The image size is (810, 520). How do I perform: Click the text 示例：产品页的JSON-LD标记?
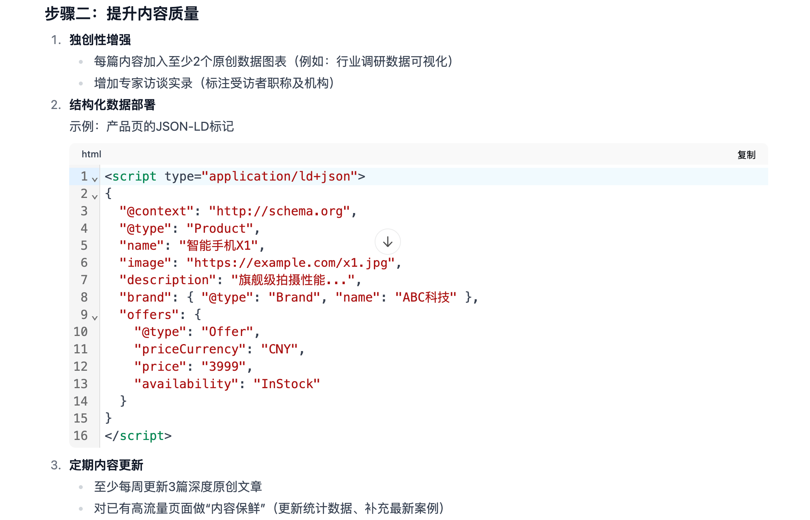click(x=152, y=126)
